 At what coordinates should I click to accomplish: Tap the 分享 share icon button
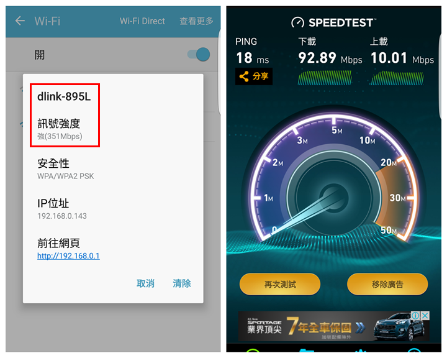(254, 76)
